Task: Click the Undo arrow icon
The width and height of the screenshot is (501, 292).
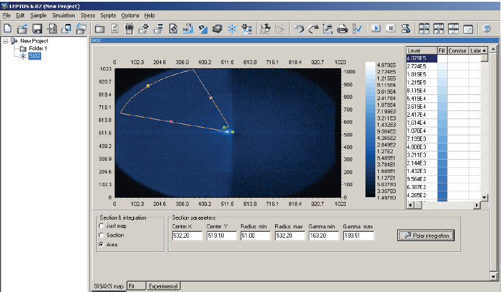Action: click(x=298, y=28)
